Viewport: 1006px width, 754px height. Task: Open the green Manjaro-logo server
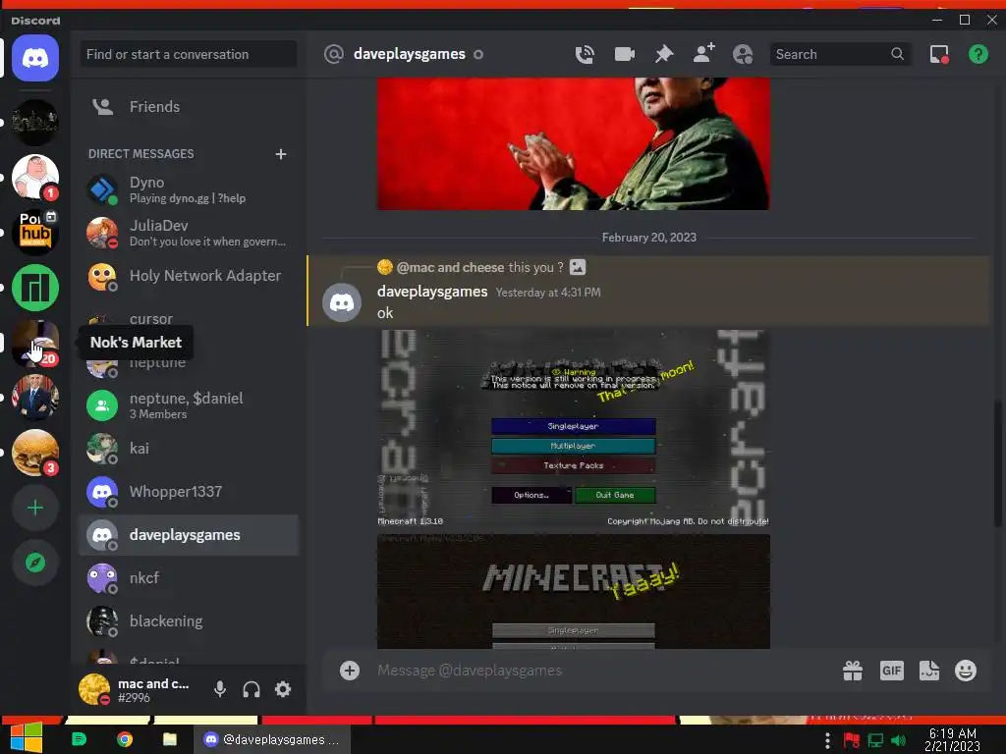(x=35, y=288)
